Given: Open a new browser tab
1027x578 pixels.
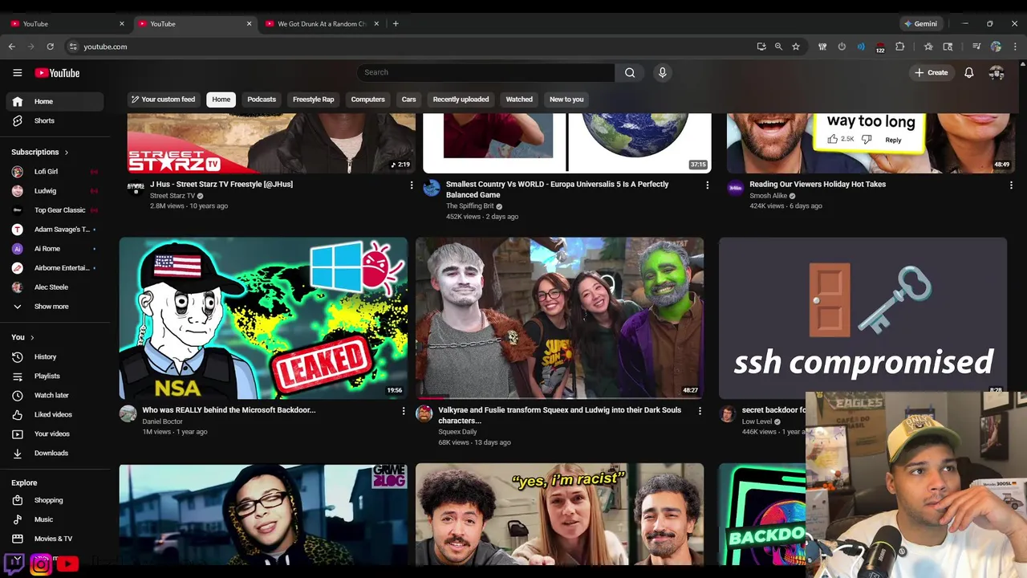Looking at the screenshot, I should [396, 23].
